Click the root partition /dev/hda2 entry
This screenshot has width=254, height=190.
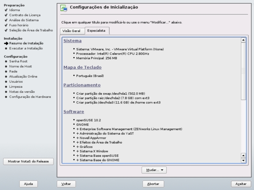coord(113,98)
